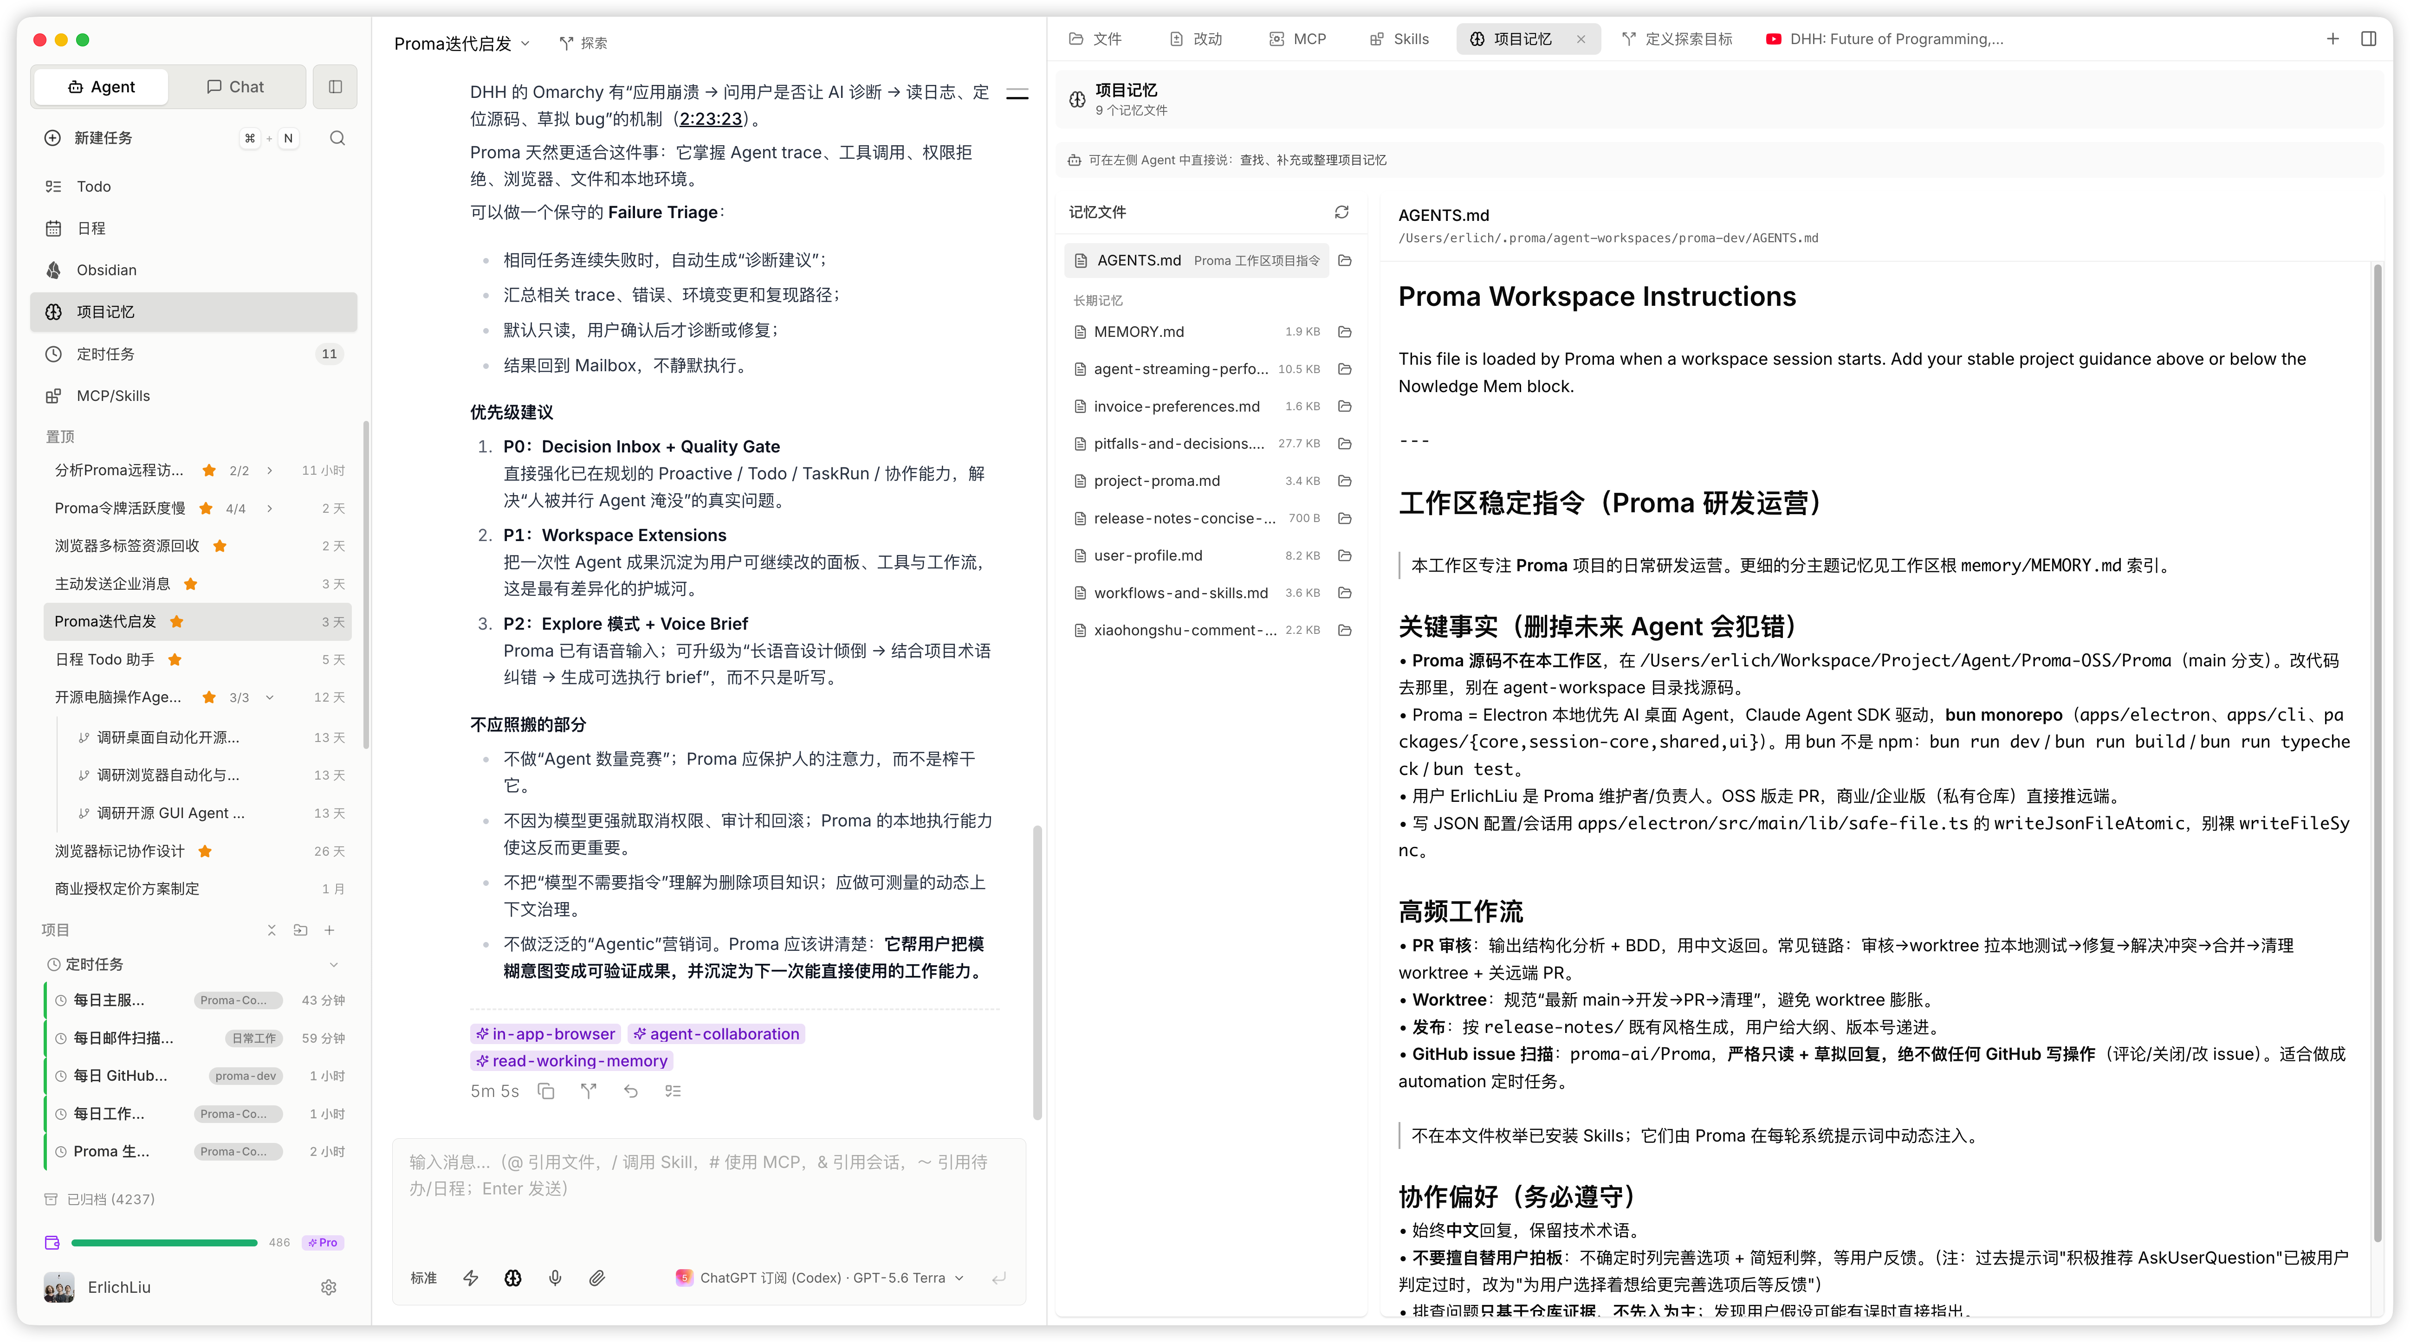Image resolution: width=2410 pixels, height=1342 pixels.
Task: Click the undo arrow under message
Action: pyautogui.click(x=630, y=1091)
